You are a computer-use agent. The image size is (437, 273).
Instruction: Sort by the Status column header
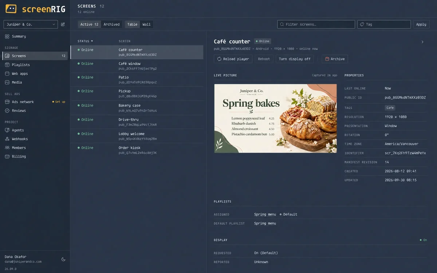click(85, 41)
